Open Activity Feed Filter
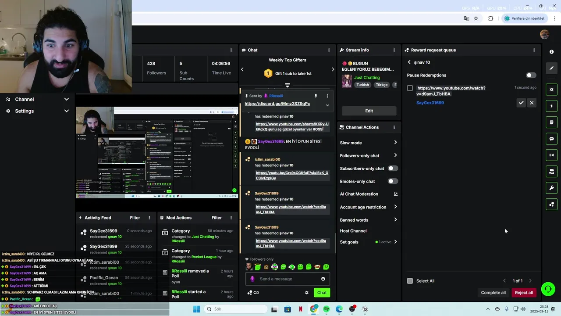Screen dimensions: 561x316 [135, 218]
